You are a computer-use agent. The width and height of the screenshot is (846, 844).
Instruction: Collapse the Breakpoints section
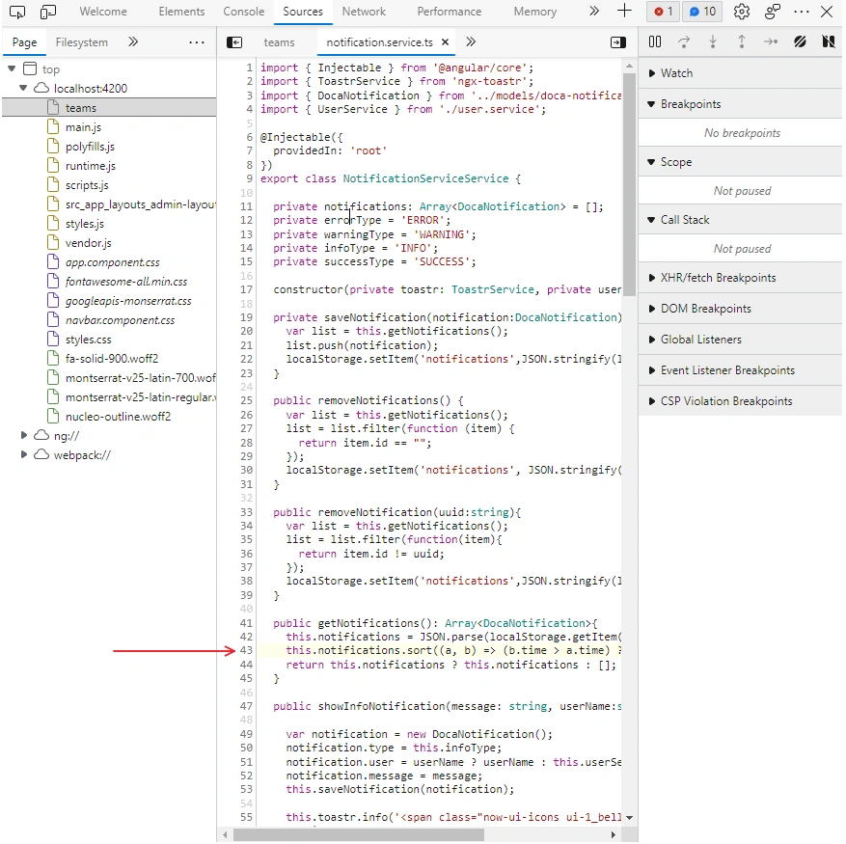tap(740, 103)
